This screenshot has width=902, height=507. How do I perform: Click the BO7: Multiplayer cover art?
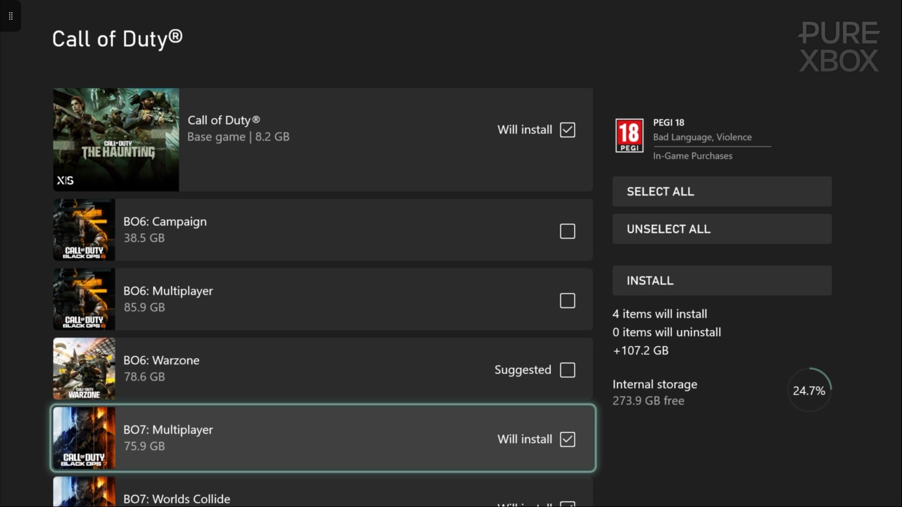click(x=84, y=438)
